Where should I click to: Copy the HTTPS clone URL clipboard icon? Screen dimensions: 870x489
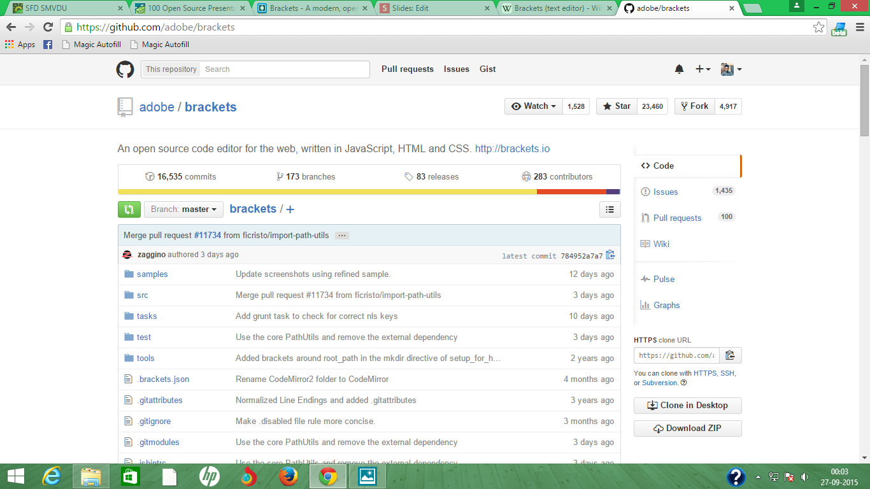click(x=730, y=355)
